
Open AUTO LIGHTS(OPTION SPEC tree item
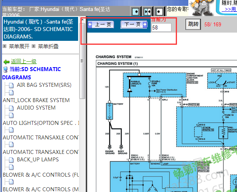tap(41, 123)
